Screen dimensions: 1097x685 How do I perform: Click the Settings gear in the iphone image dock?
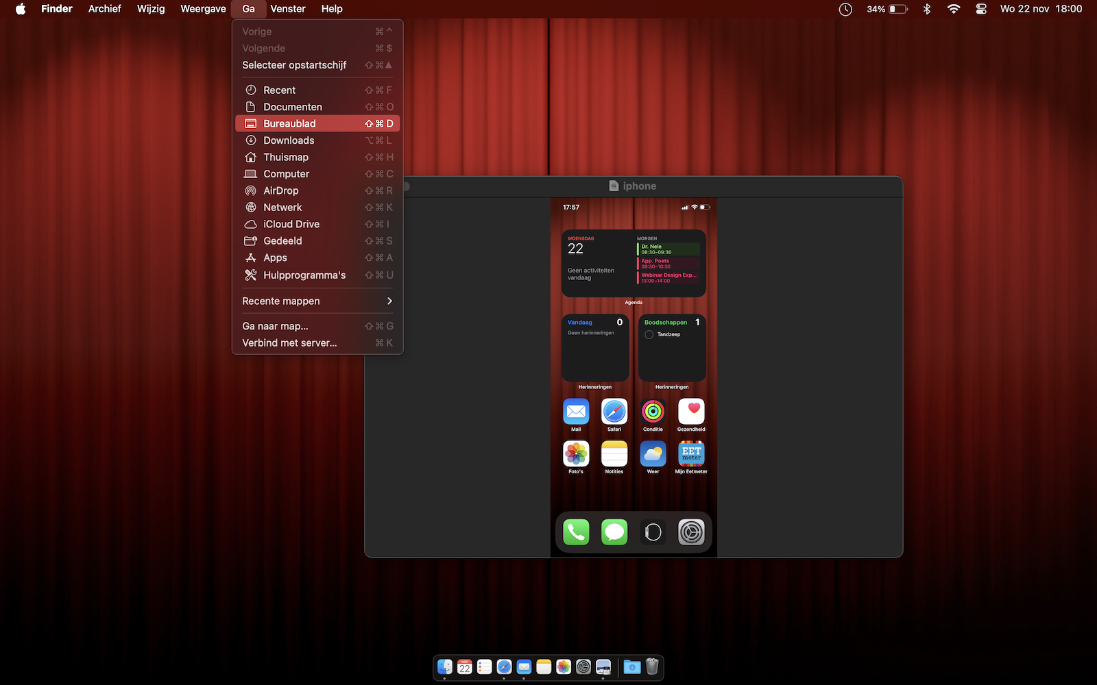click(691, 532)
